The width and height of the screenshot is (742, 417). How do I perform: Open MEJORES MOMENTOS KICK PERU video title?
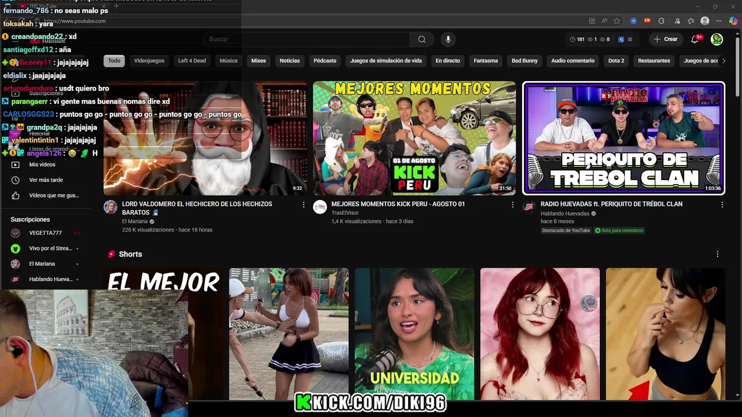click(398, 204)
